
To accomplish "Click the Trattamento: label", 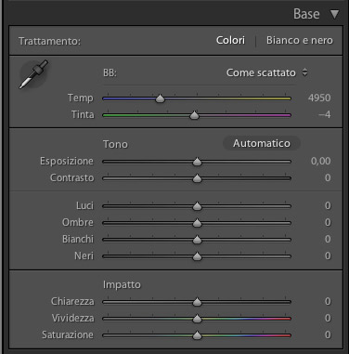I will (49, 41).
